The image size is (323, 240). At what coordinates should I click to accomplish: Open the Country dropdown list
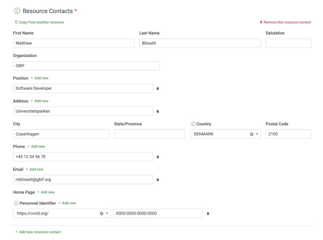pyautogui.click(x=257, y=134)
